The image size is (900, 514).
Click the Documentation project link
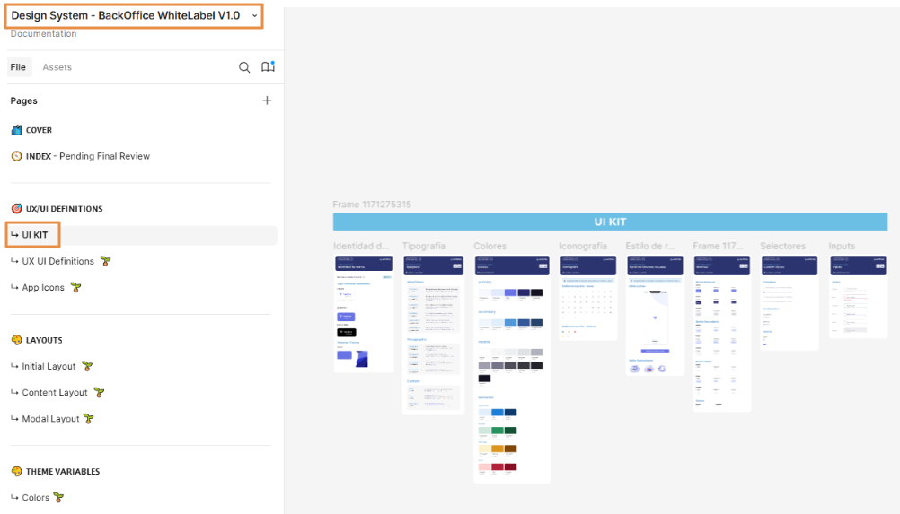pos(43,34)
